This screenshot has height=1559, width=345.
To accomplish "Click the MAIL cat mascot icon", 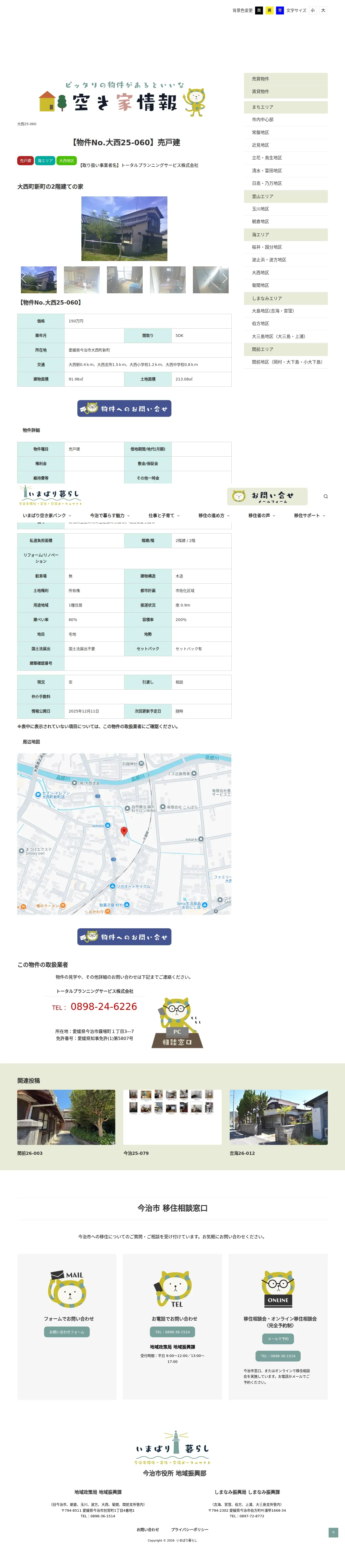I will tap(67, 1289).
